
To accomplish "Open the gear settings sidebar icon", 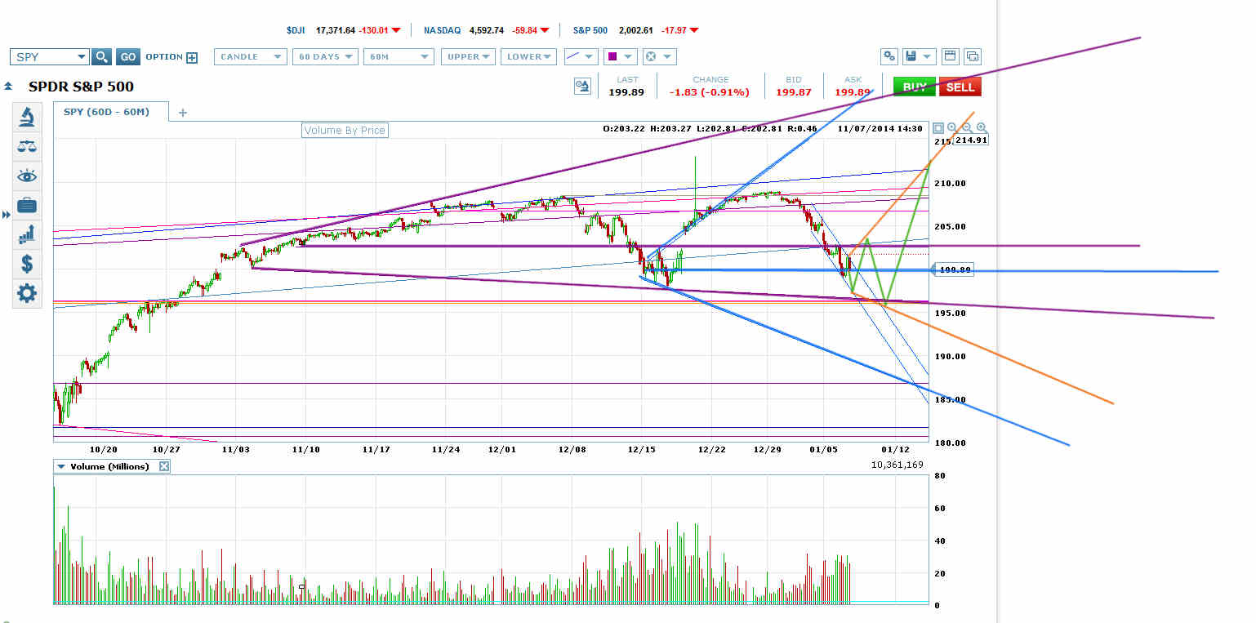I will pos(27,293).
